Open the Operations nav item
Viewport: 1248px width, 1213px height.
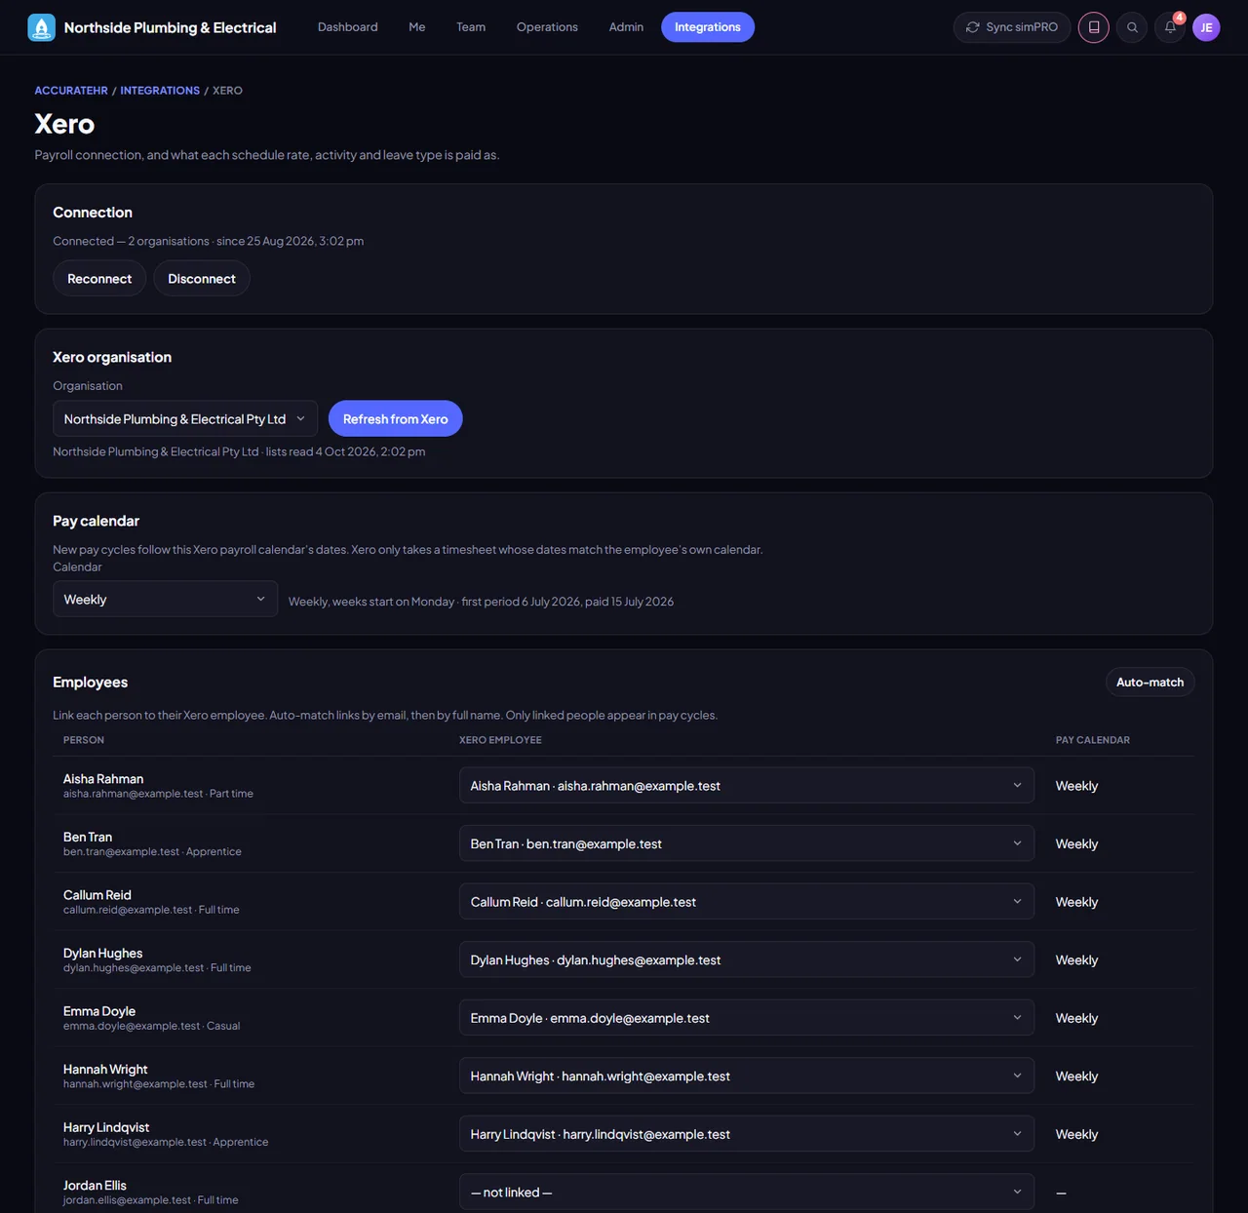(547, 27)
